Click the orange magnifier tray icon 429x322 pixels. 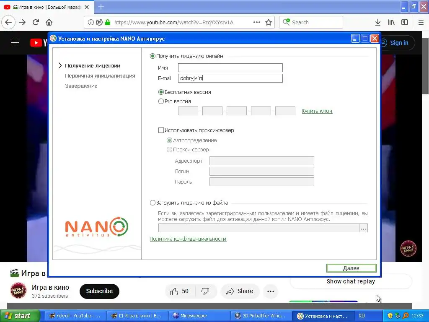click(x=406, y=316)
